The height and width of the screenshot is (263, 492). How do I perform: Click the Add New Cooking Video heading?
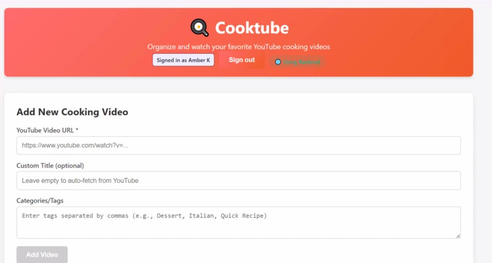click(x=72, y=112)
